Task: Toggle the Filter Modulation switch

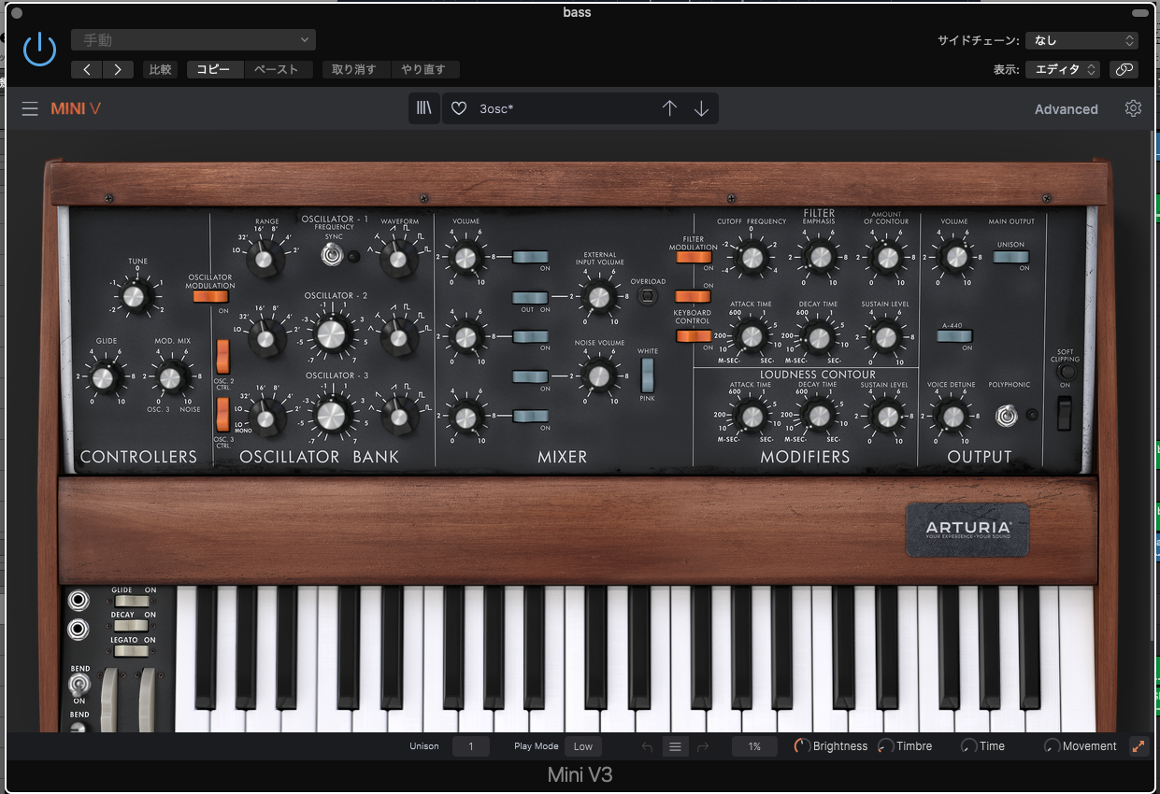Action: [x=693, y=257]
